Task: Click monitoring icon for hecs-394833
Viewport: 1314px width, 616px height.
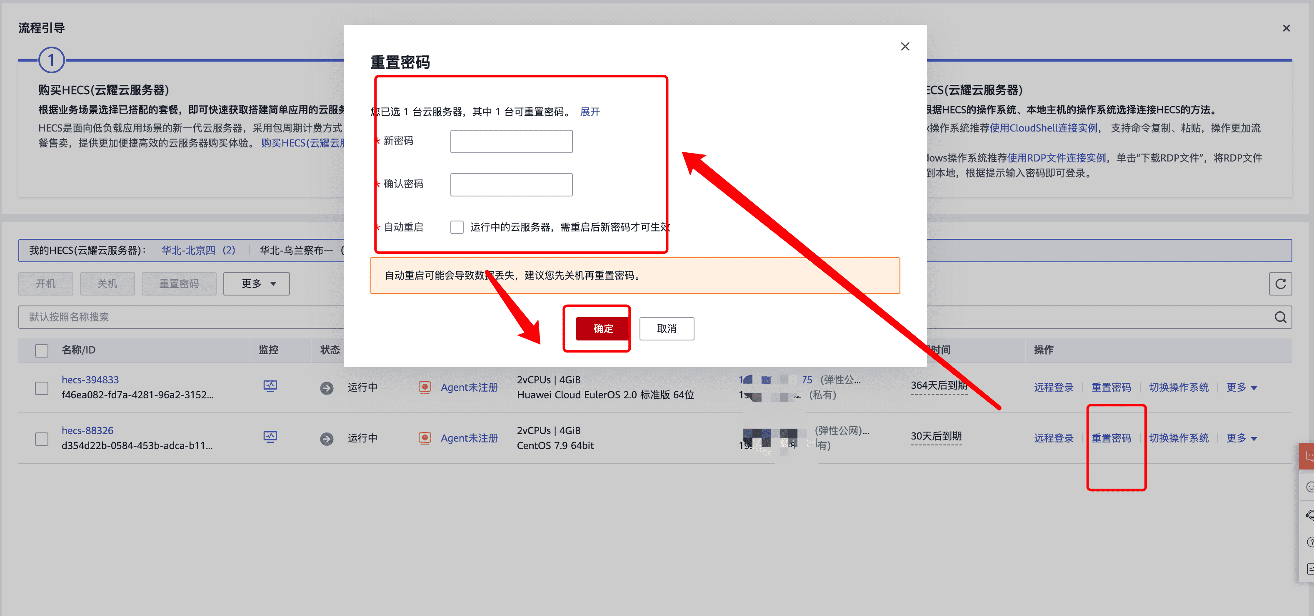Action: (x=270, y=386)
